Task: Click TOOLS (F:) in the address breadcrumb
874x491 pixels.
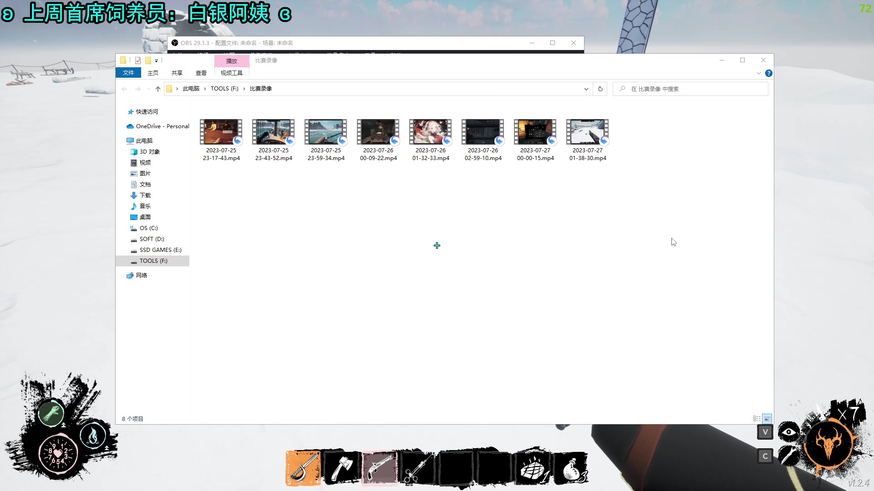Action: pyautogui.click(x=224, y=89)
